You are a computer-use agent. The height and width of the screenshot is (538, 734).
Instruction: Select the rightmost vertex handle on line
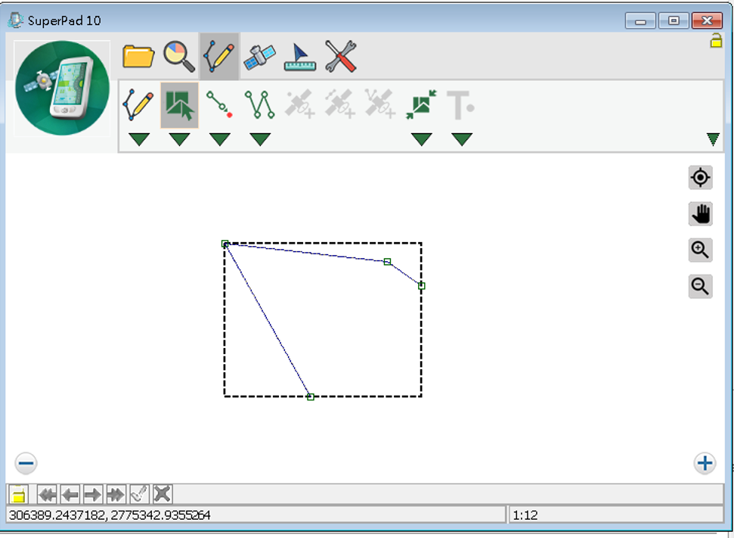point(421,286)
